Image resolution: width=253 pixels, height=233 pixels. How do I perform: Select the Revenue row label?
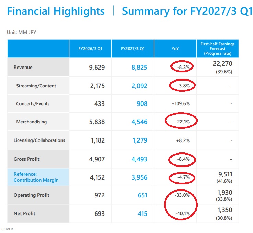(23, 67)
